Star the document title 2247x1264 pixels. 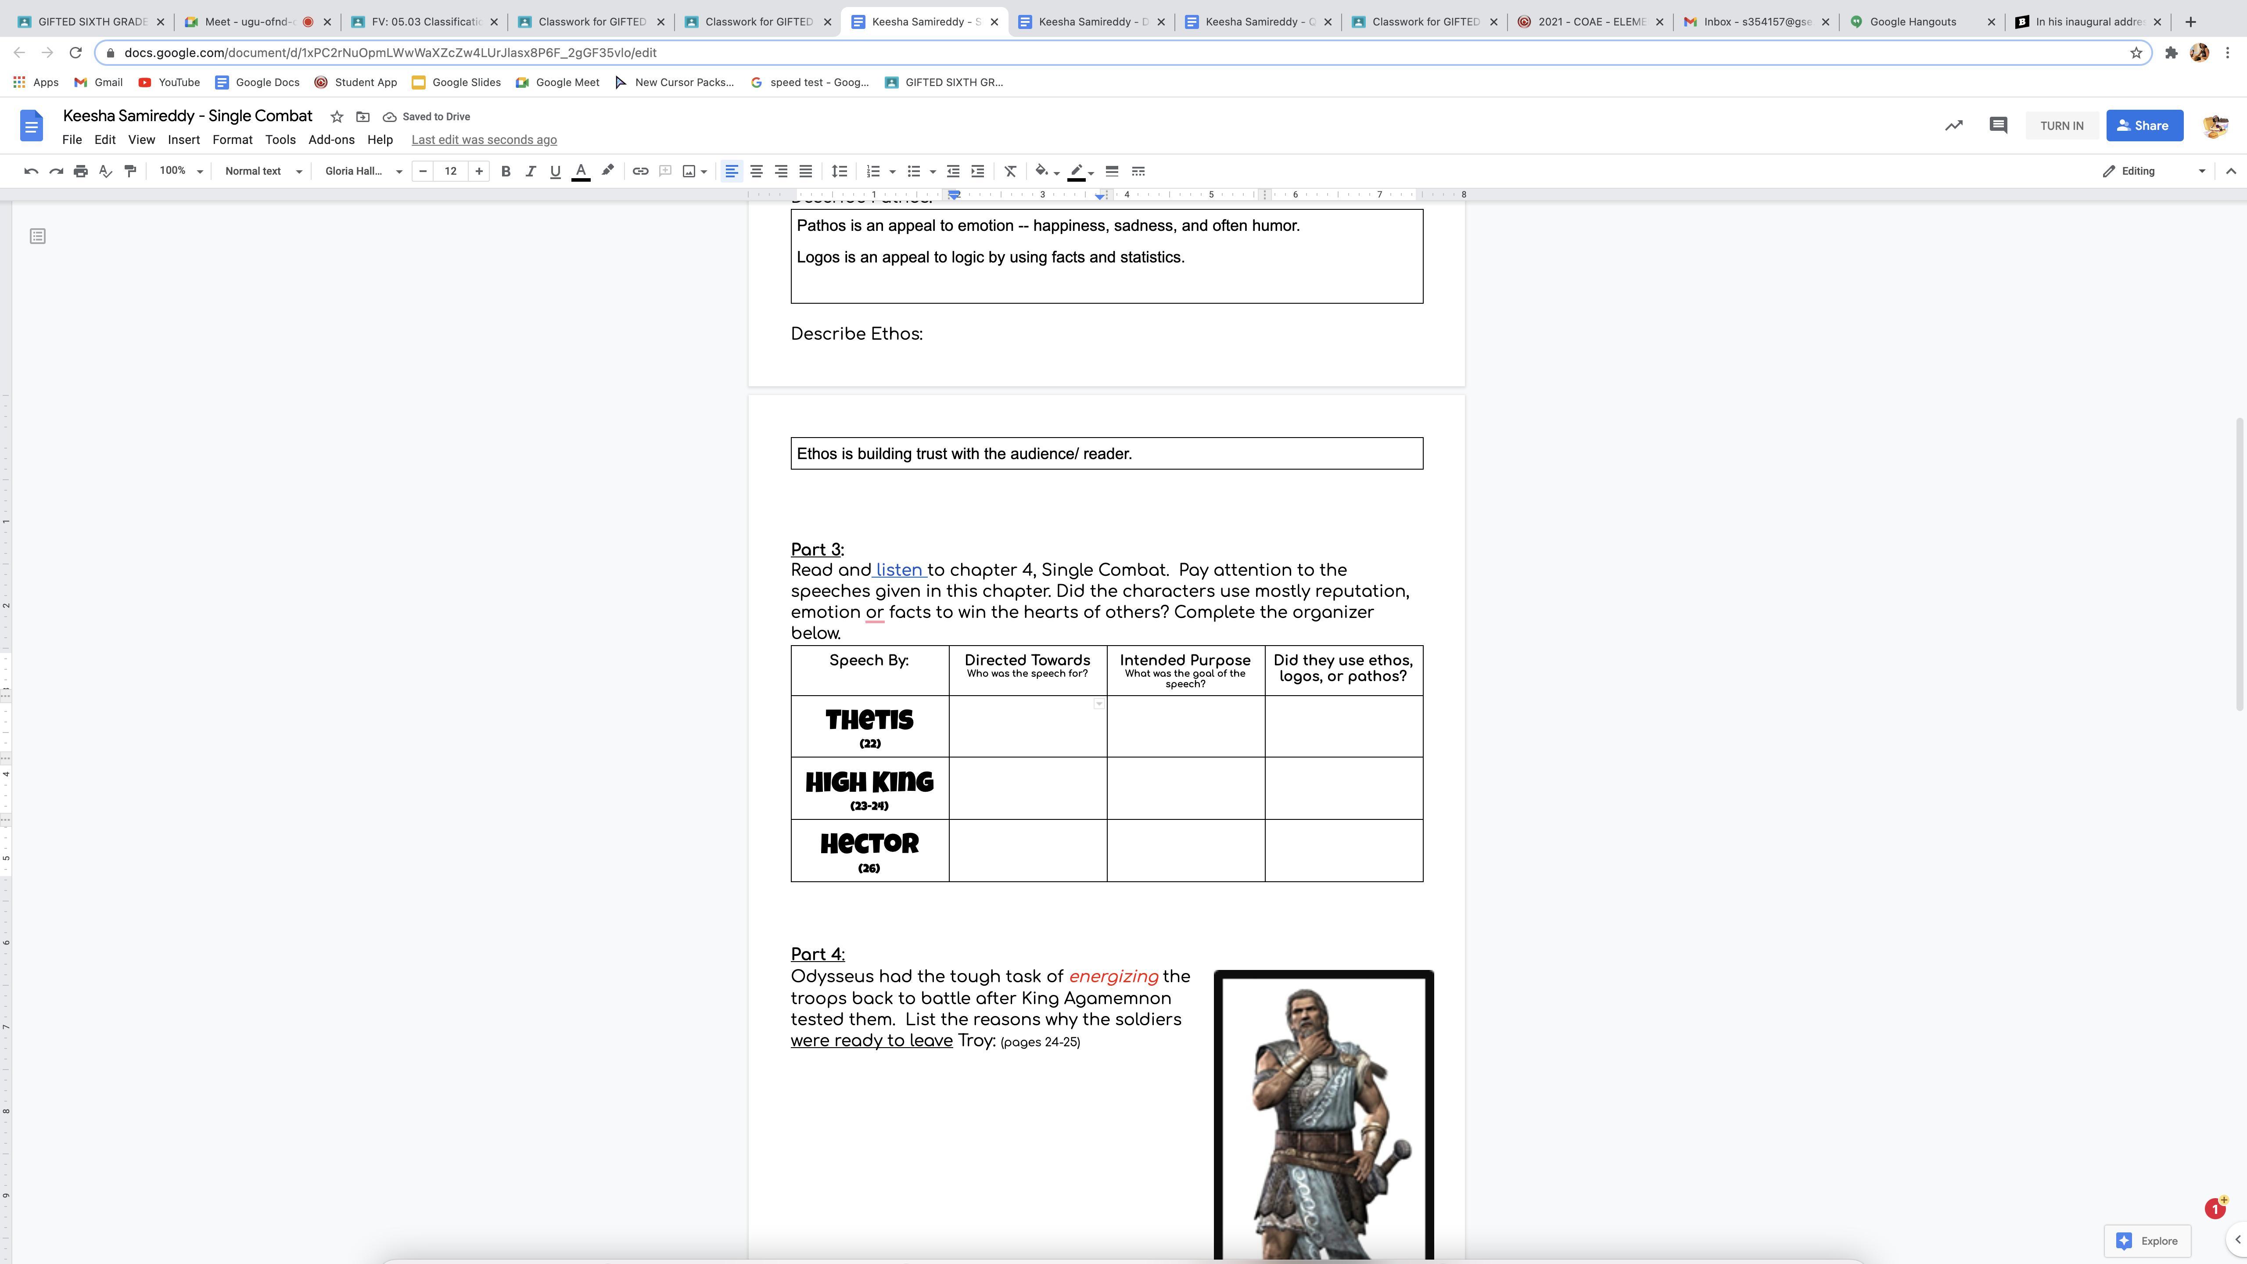[337, 117]
